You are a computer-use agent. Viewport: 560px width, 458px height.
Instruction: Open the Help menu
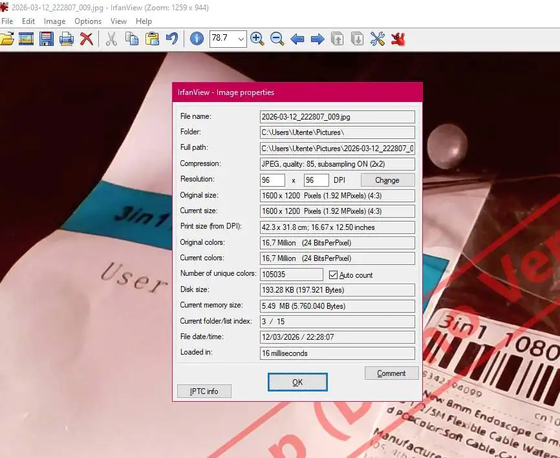144,21
